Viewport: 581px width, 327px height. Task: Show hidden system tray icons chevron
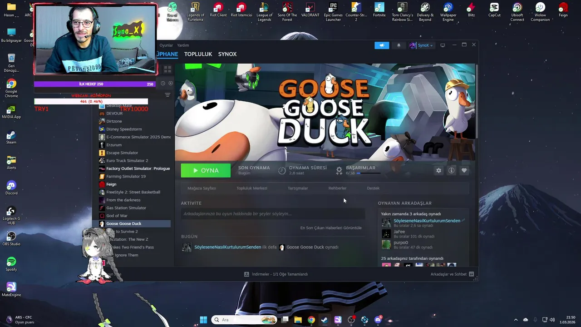516,320
